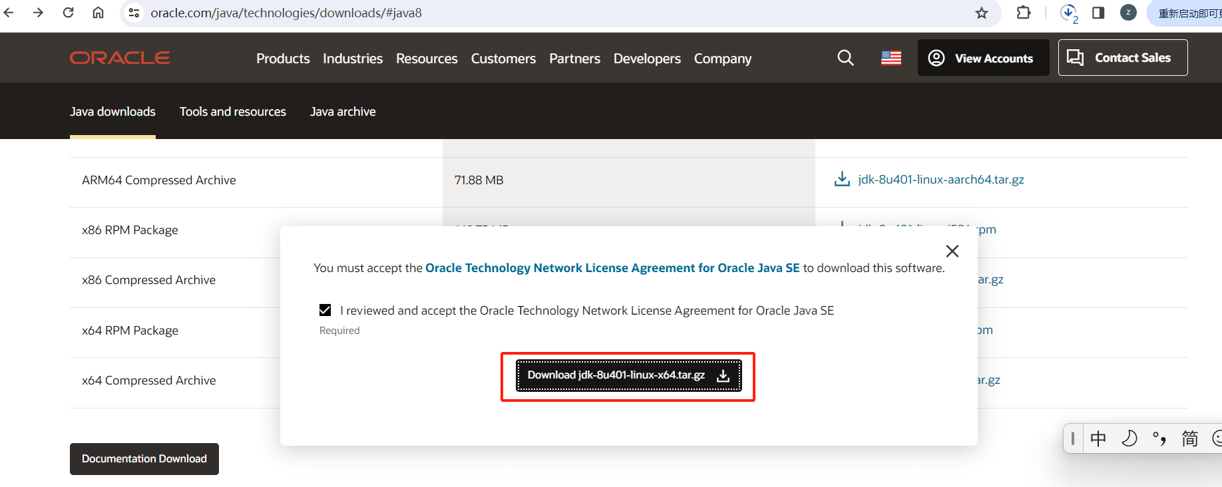Bookmark this page with the star icon

[x=981, y=13]
